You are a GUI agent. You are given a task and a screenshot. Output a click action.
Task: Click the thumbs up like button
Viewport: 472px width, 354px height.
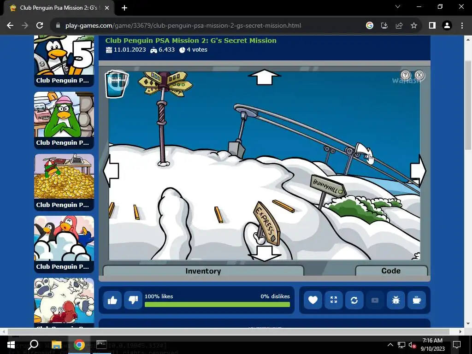tap(112, 300)
